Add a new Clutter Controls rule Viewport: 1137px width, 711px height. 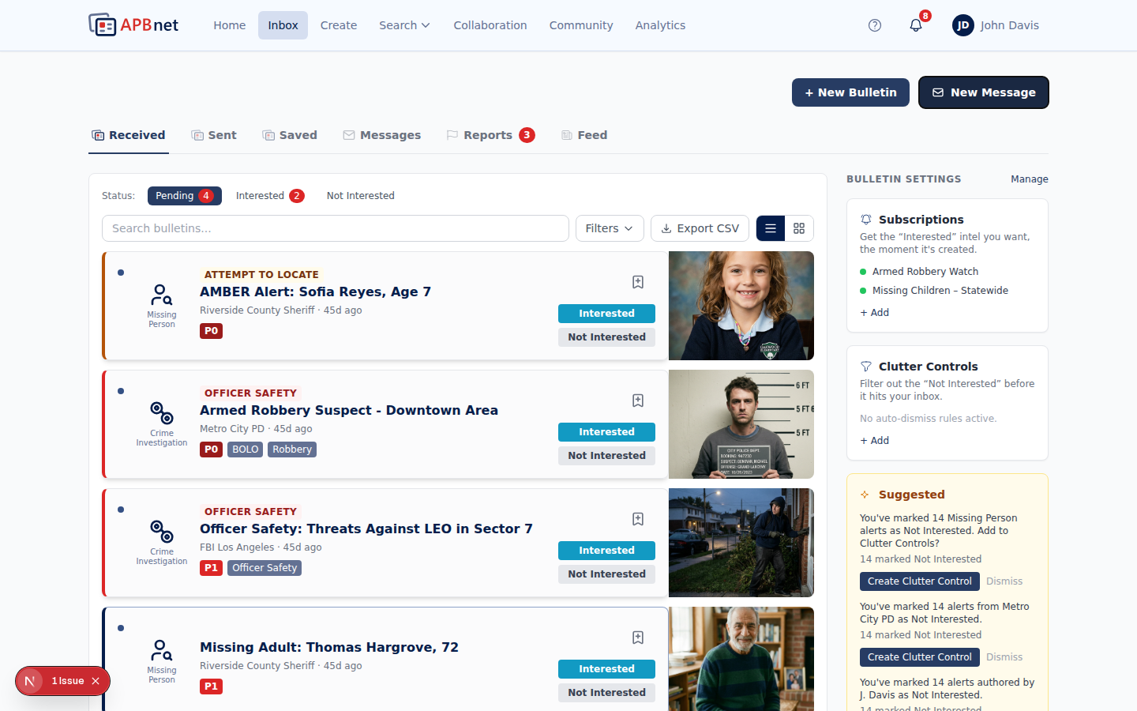875,441
